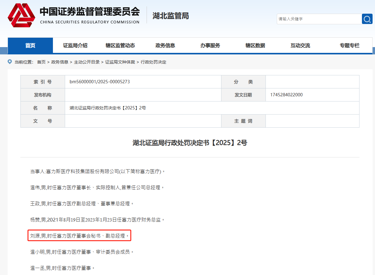Open the 证监局介绍 menu item
The width and height of the screenshot is (375, 275).
[x=75, y=45]
